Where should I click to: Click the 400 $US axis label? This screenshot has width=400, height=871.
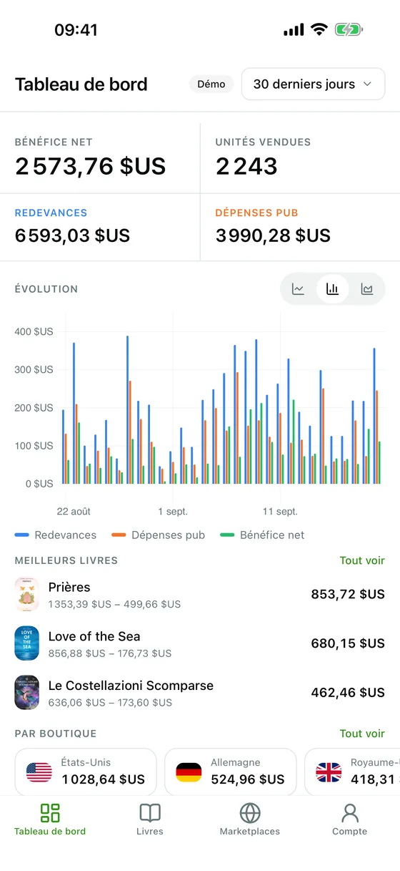tap(34, 332)
